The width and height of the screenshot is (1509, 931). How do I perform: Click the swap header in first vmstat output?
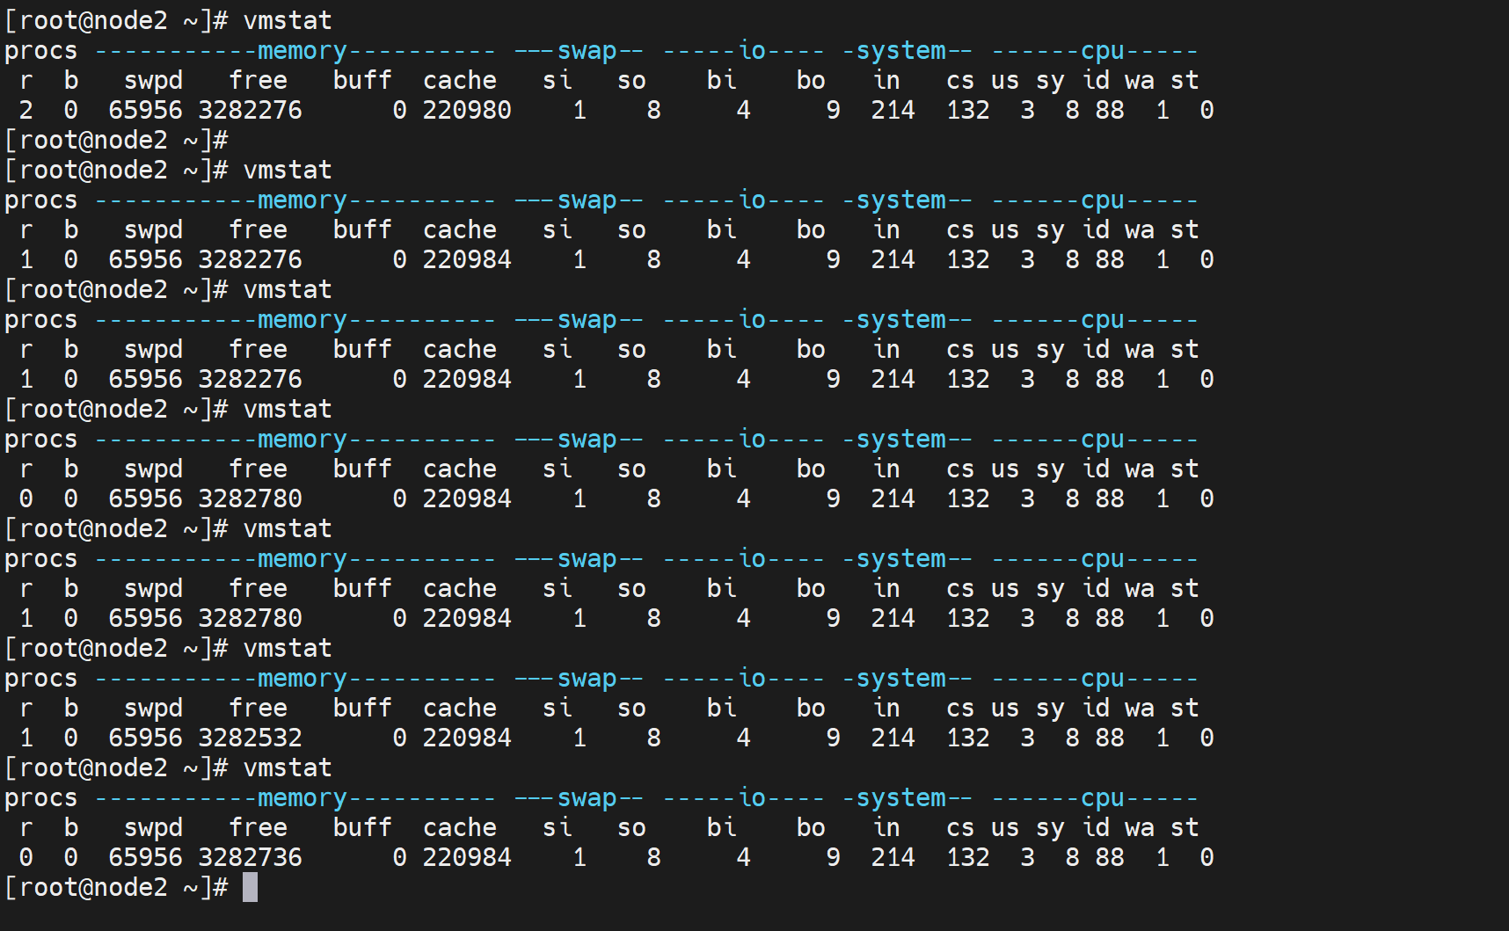[x=587, y=51]
